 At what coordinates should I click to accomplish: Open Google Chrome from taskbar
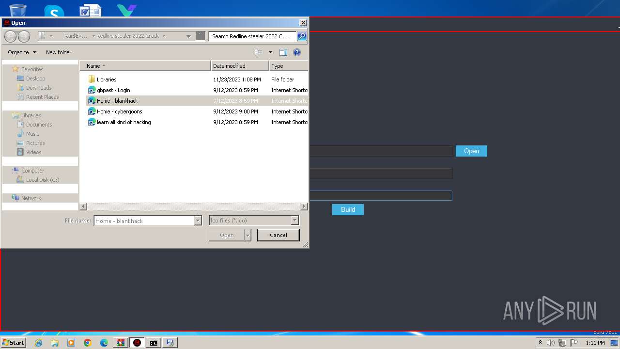point(88,343)
